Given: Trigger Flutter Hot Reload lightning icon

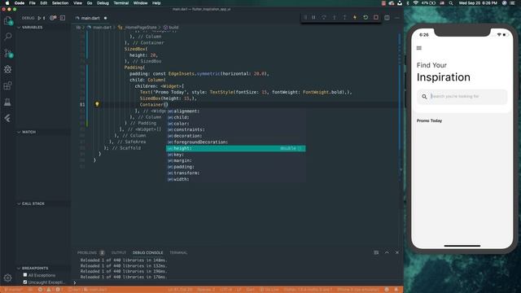Looking at the screenshot, I should 355,17.
